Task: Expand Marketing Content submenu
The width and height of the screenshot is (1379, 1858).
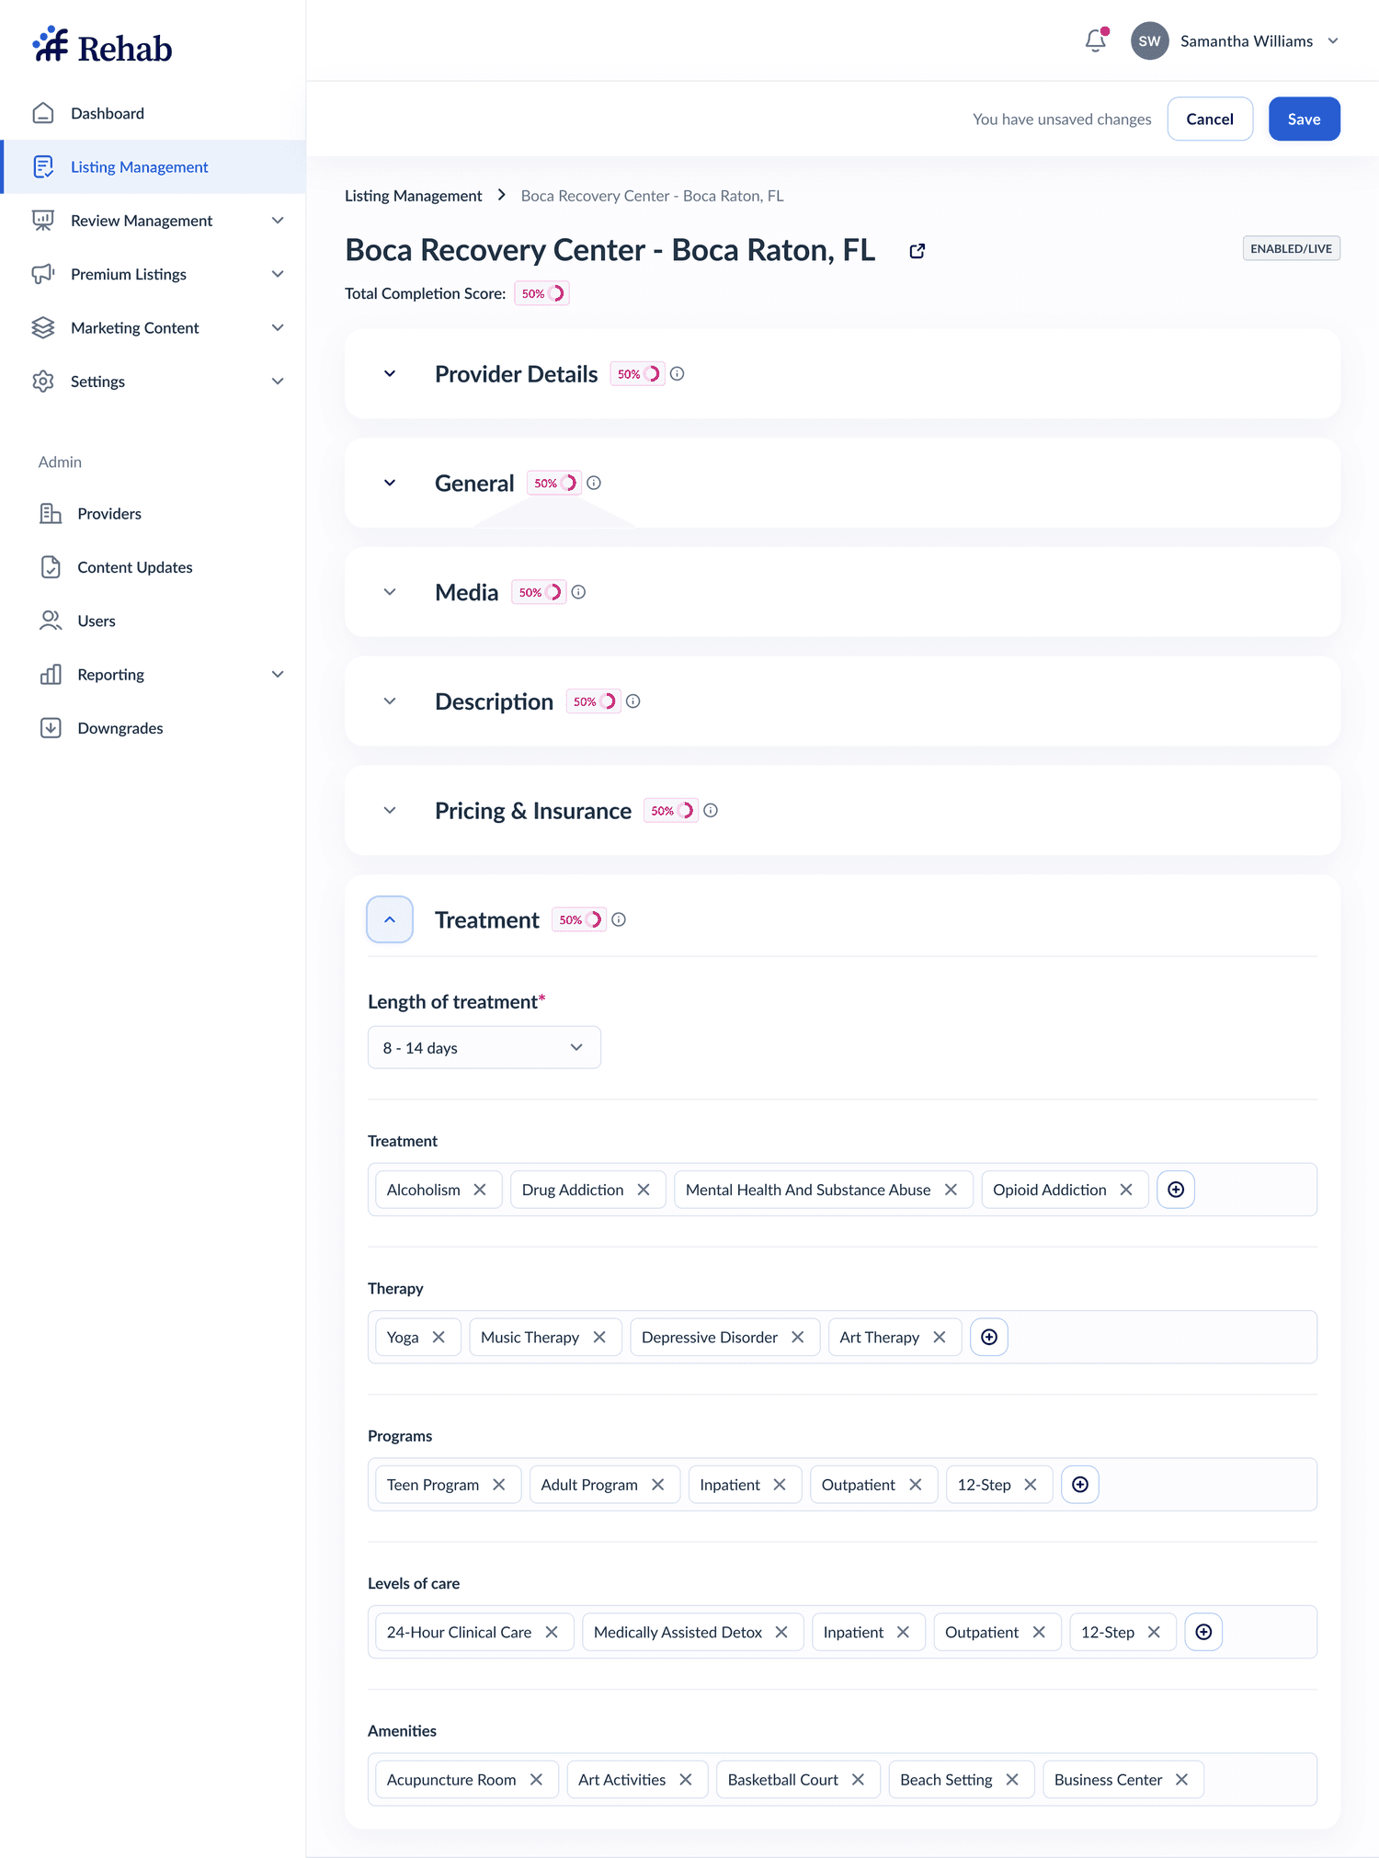Action: click(278, 328)
